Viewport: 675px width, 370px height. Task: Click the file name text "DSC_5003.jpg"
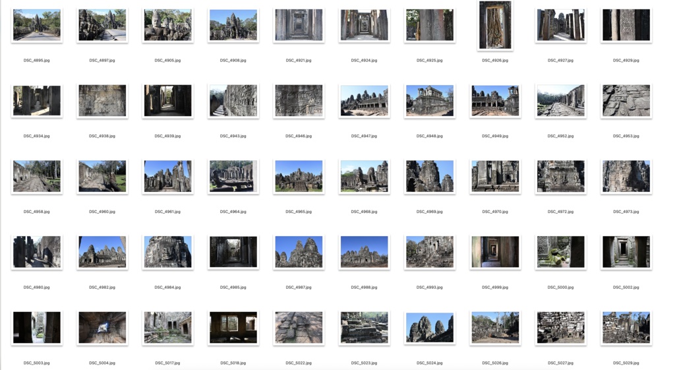pos(37,363)
